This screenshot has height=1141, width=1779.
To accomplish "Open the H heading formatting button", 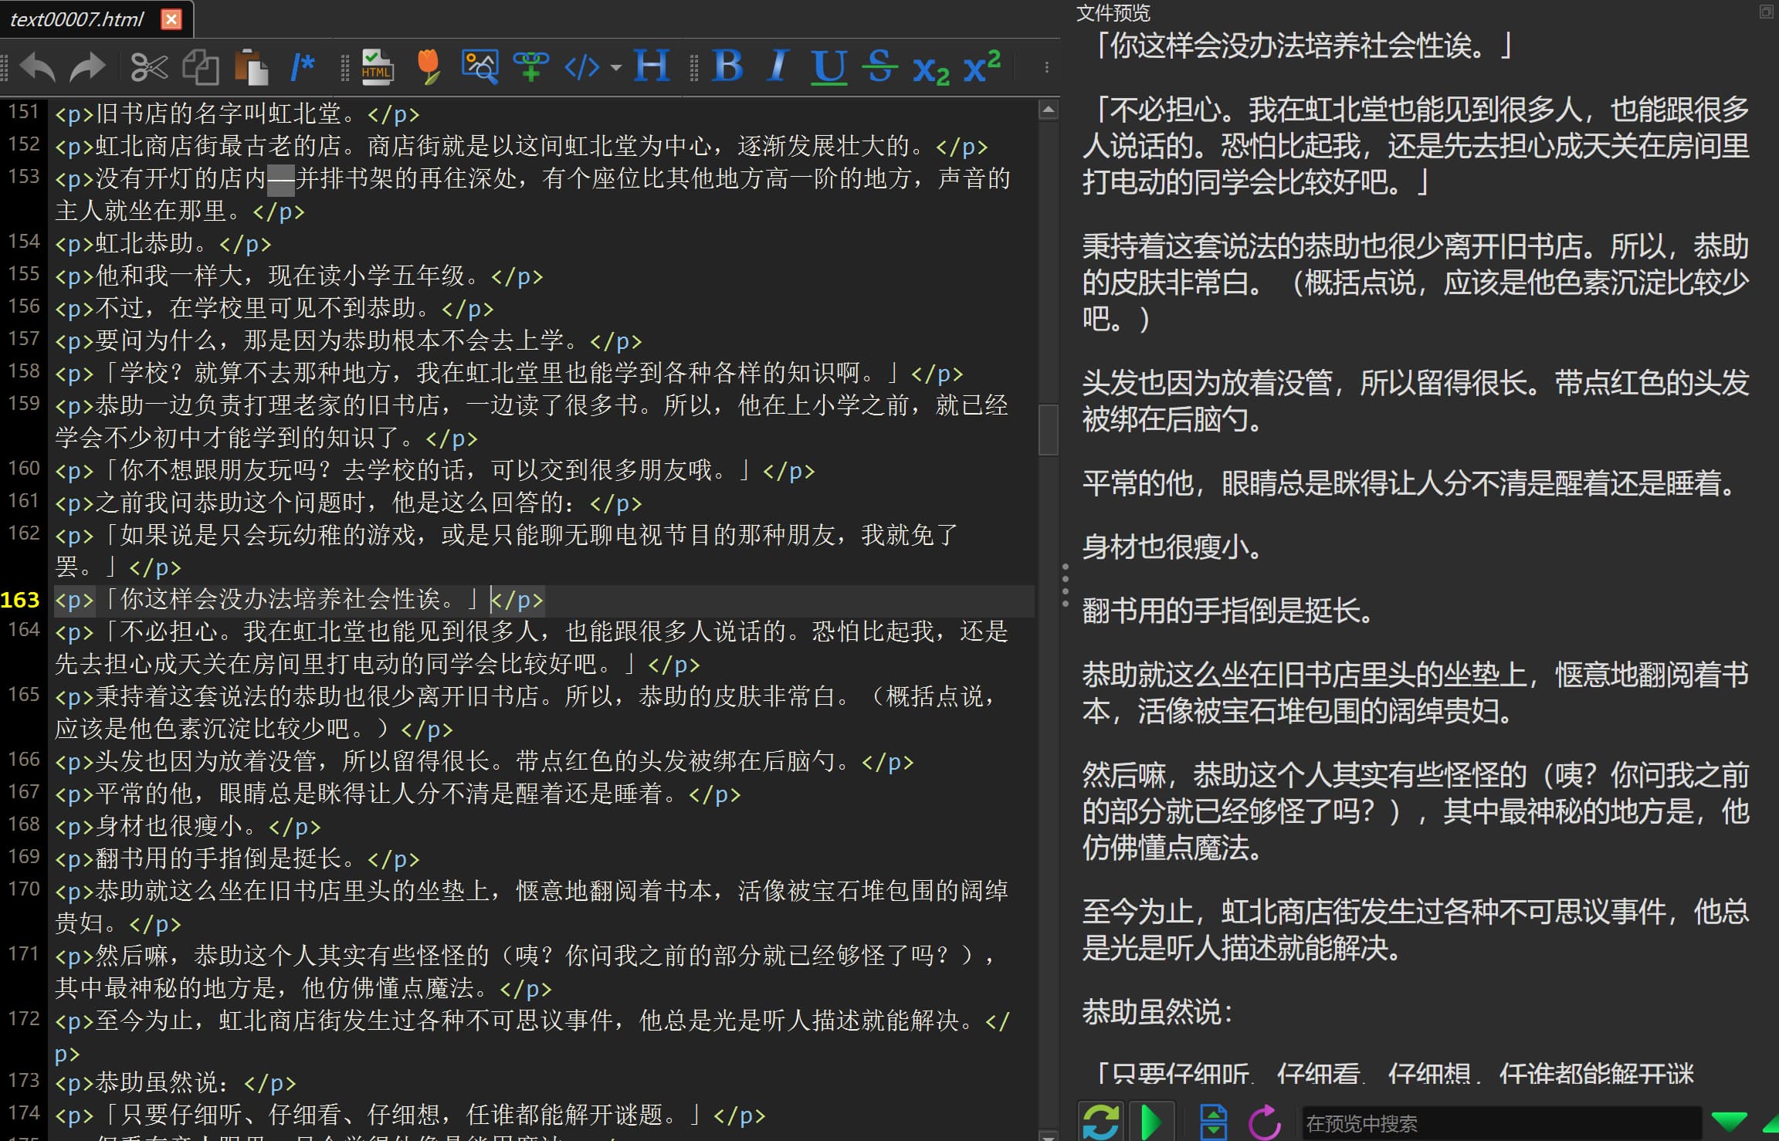I will (651, 67).
